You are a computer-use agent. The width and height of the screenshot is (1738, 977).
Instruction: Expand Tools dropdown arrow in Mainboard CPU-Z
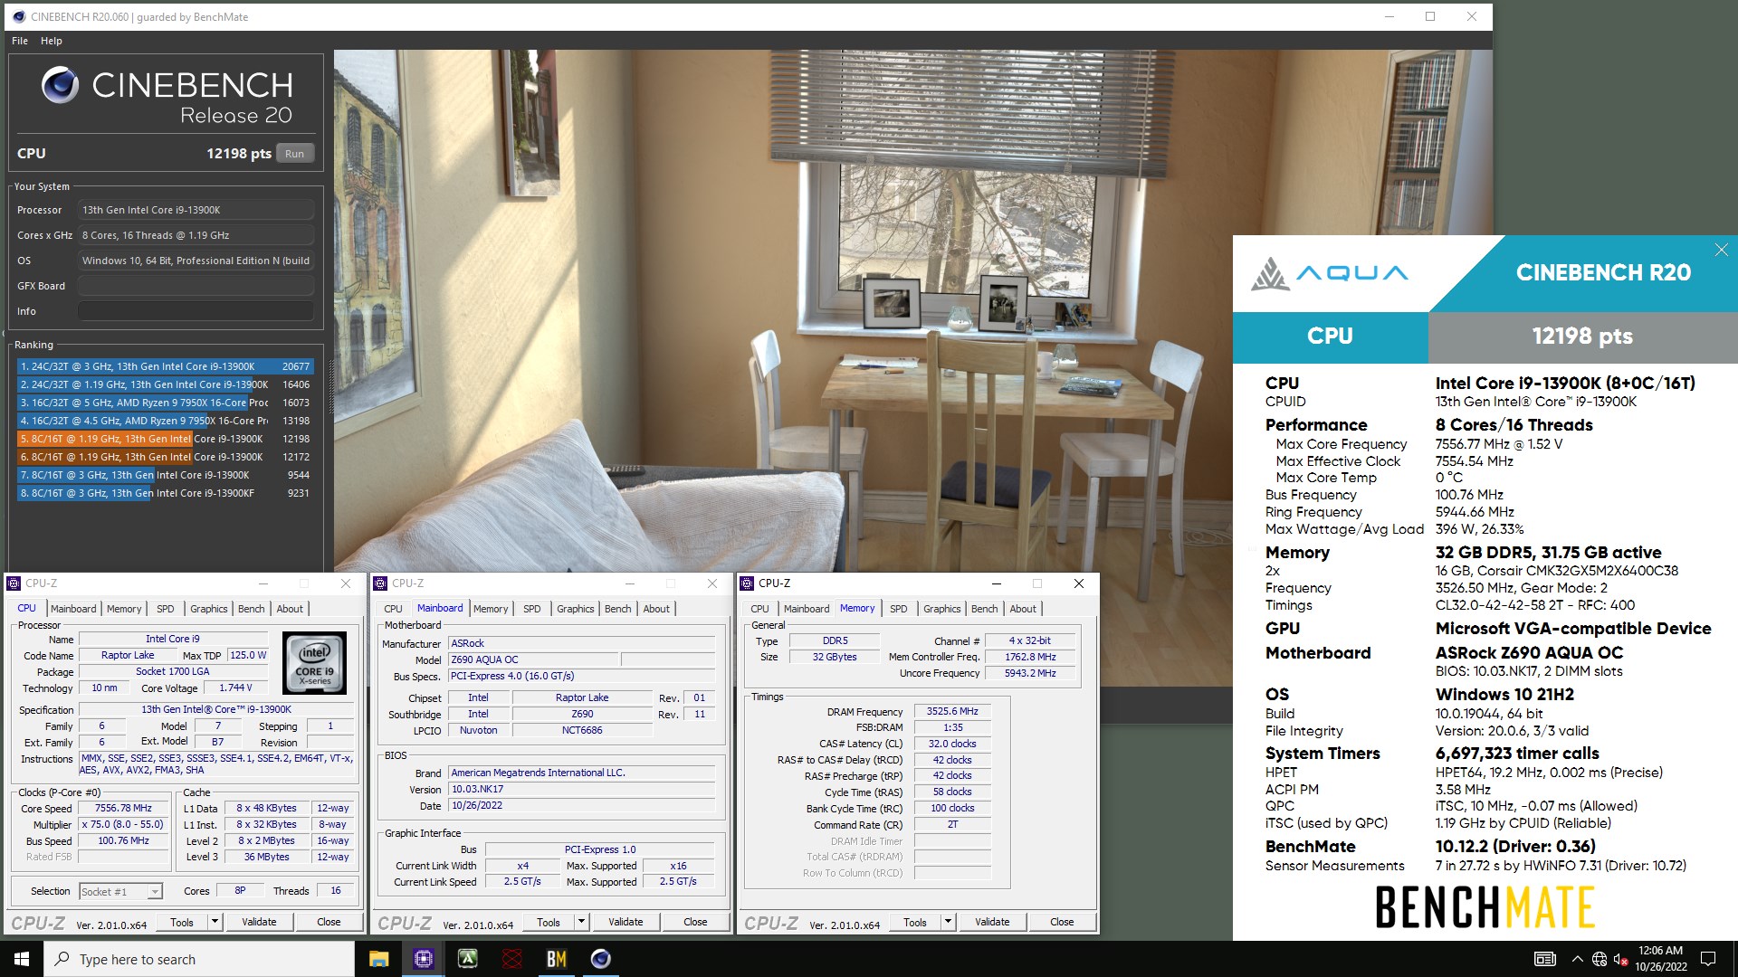(582, 922)
